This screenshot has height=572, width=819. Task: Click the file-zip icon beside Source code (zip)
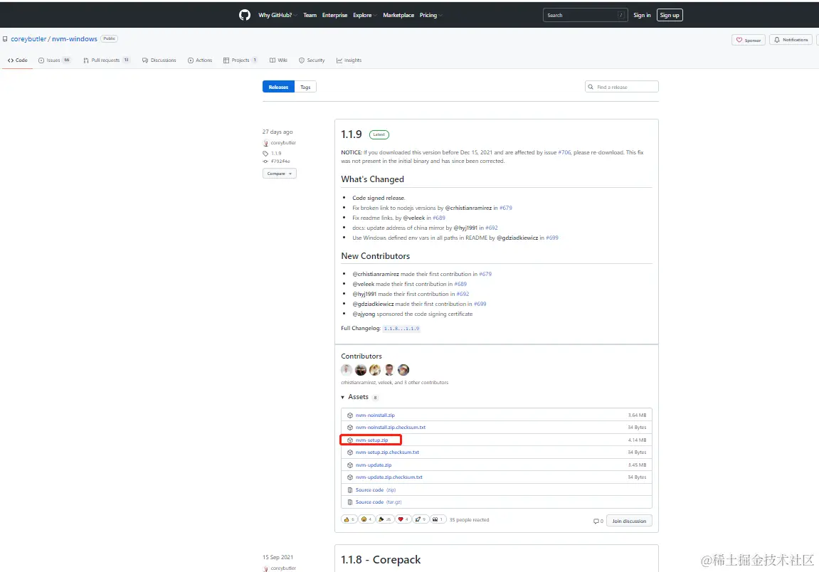pyautogui.click(x=350, y=490)
